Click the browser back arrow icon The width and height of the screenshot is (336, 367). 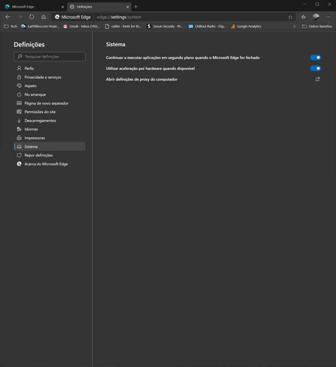click(x=8, y=17)
